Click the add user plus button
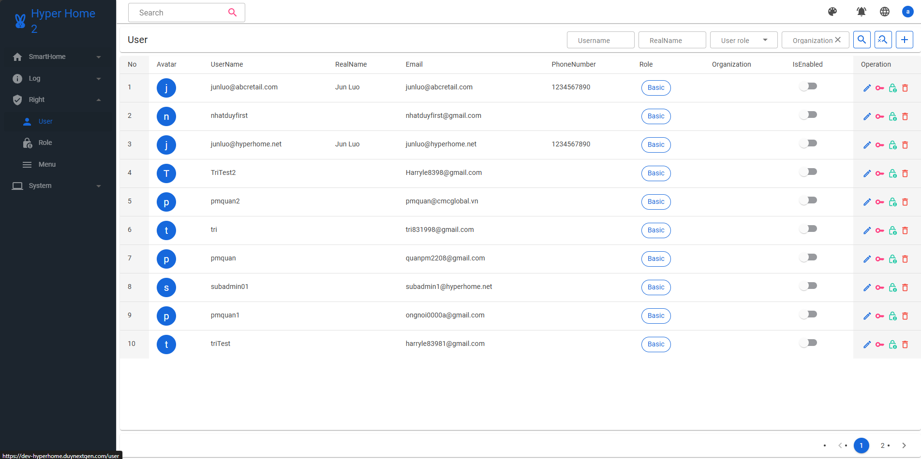 click(905, 40)
